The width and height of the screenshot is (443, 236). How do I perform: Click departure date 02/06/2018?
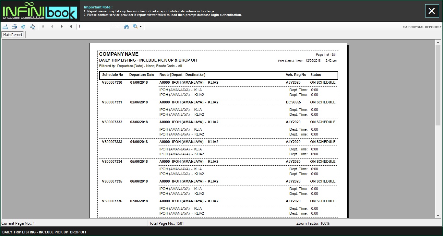[x=139, y=102]
